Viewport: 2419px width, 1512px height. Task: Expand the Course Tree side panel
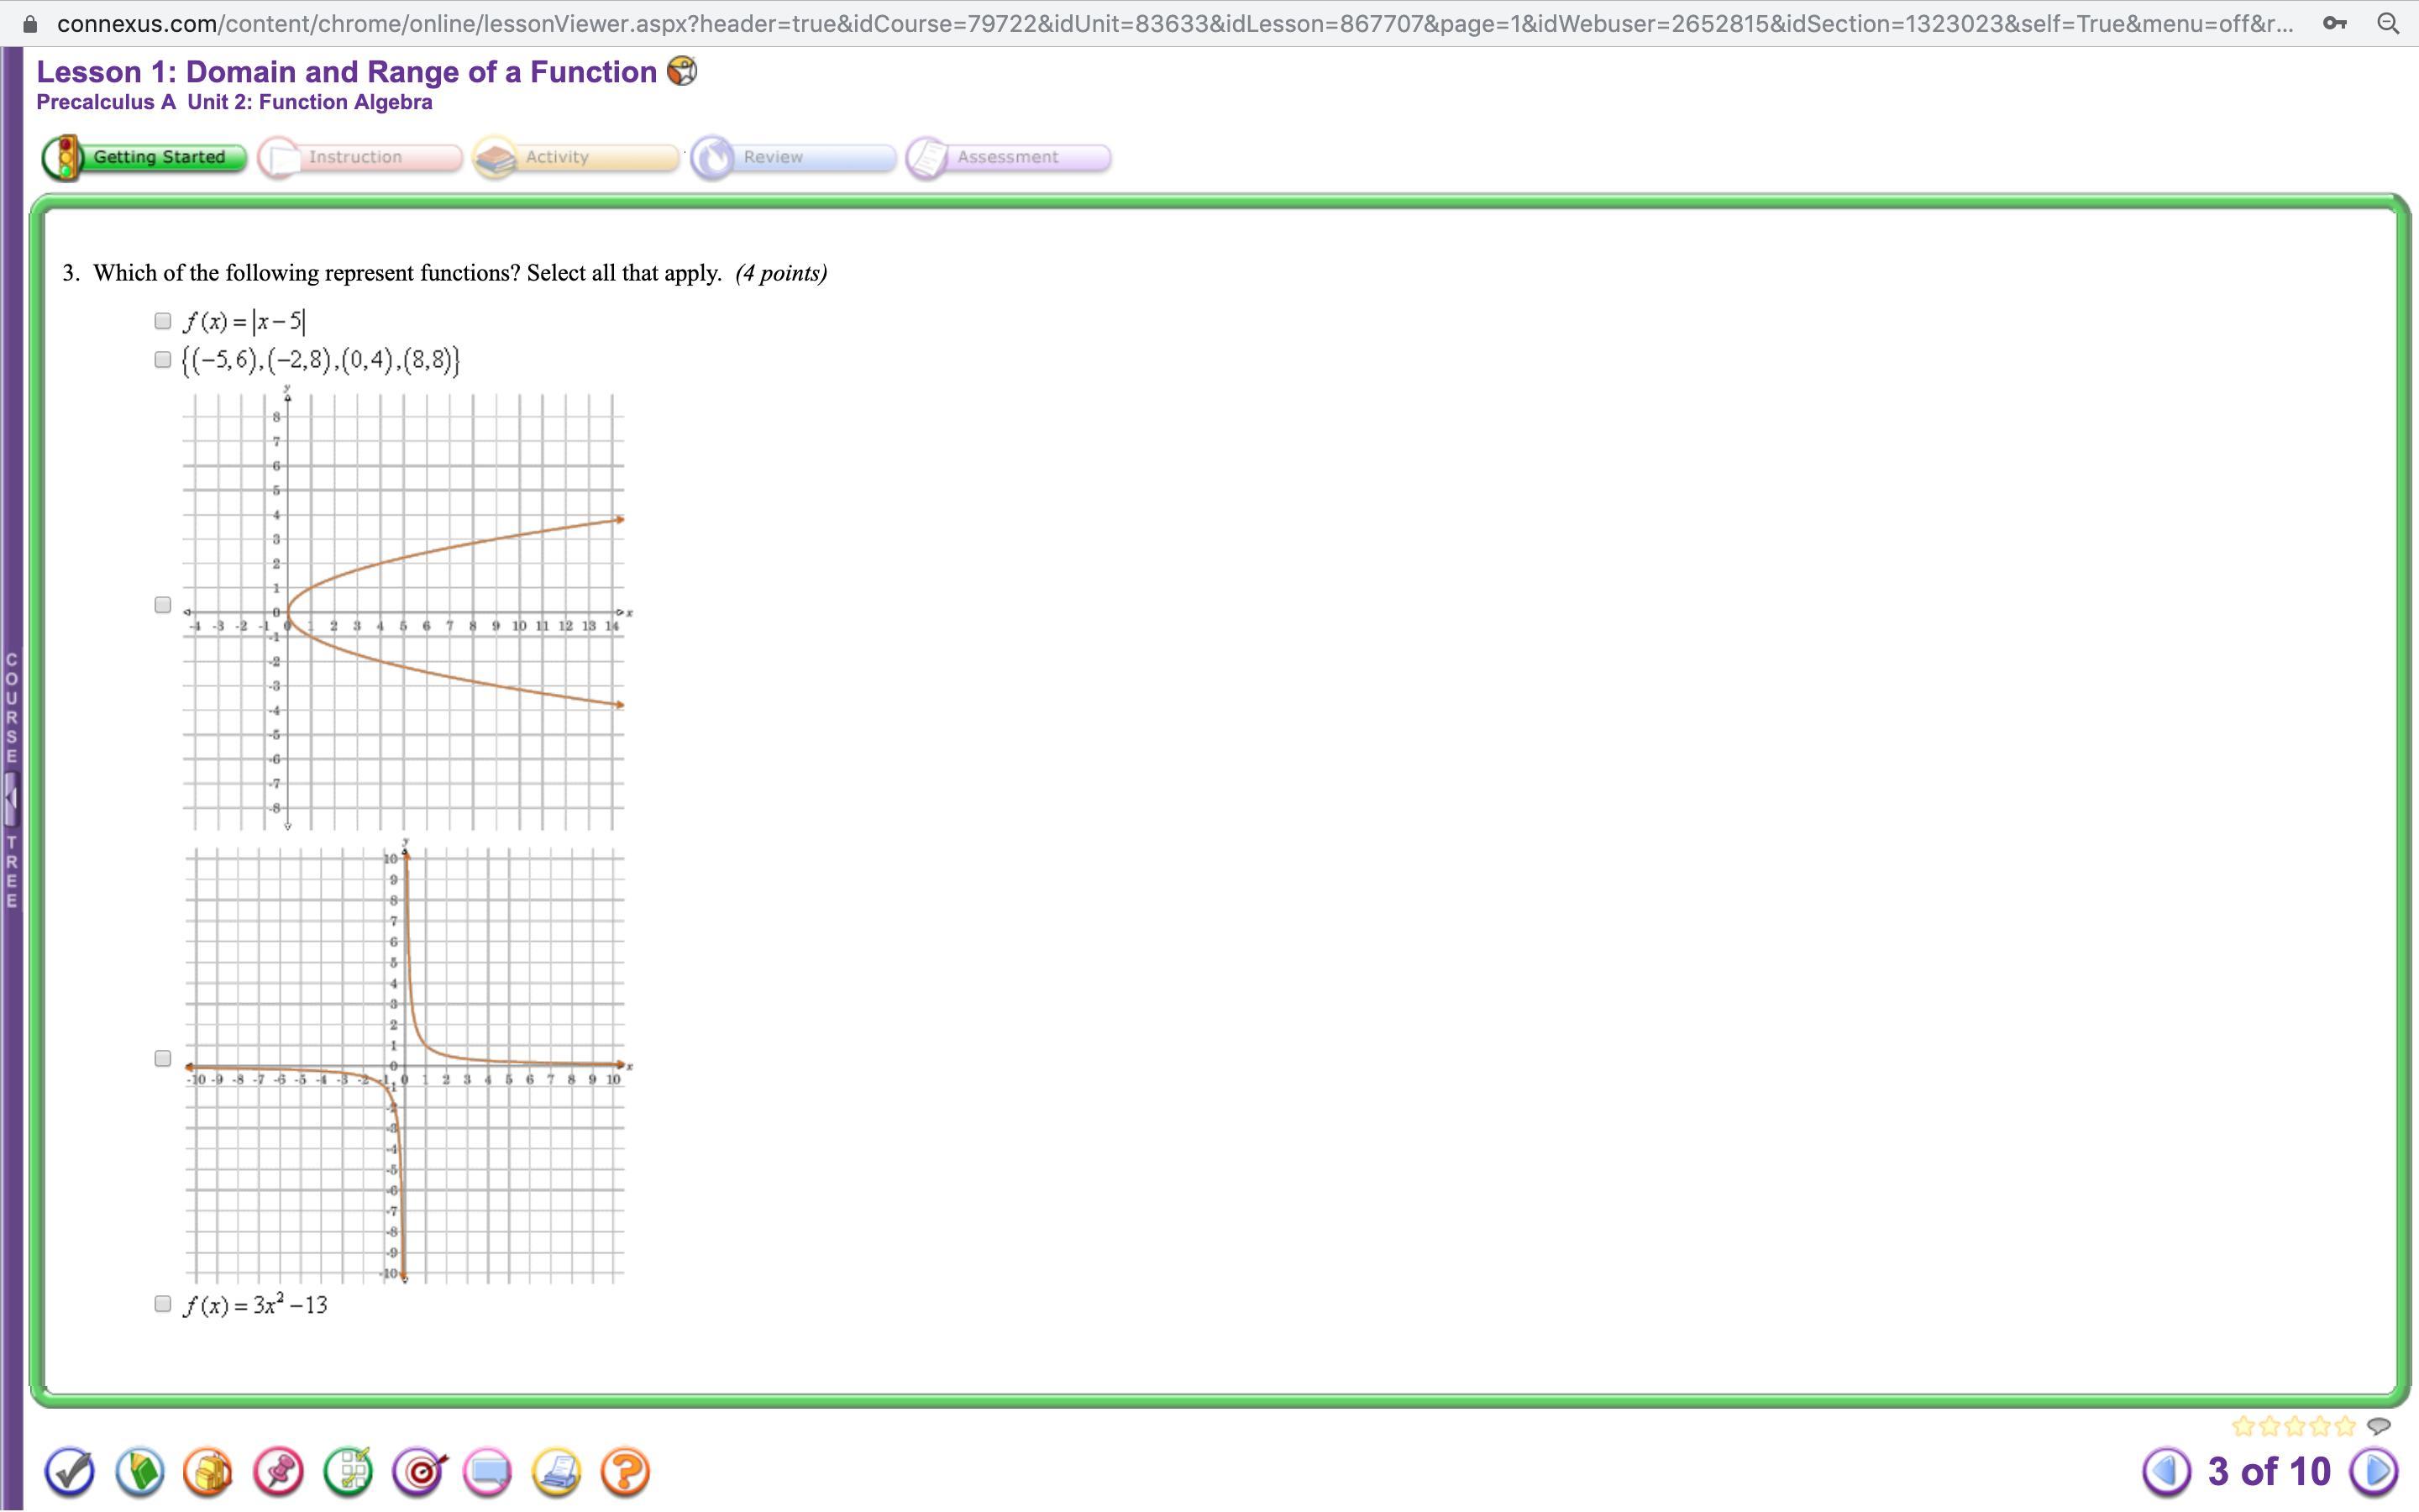[11, 798]
